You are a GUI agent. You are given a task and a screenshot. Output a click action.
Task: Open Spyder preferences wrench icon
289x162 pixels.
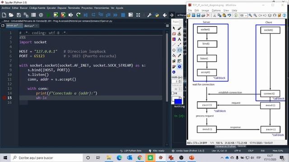(x=149, y=15)
